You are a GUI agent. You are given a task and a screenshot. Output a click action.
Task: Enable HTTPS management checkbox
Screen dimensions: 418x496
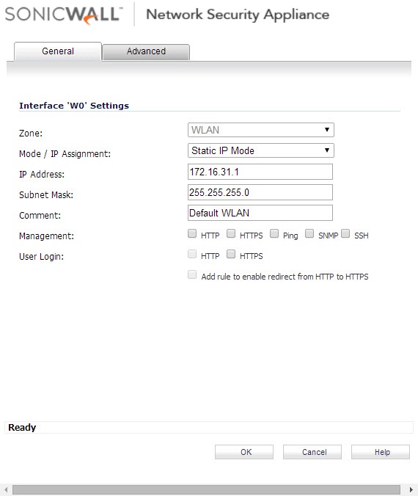click(231, 234)
